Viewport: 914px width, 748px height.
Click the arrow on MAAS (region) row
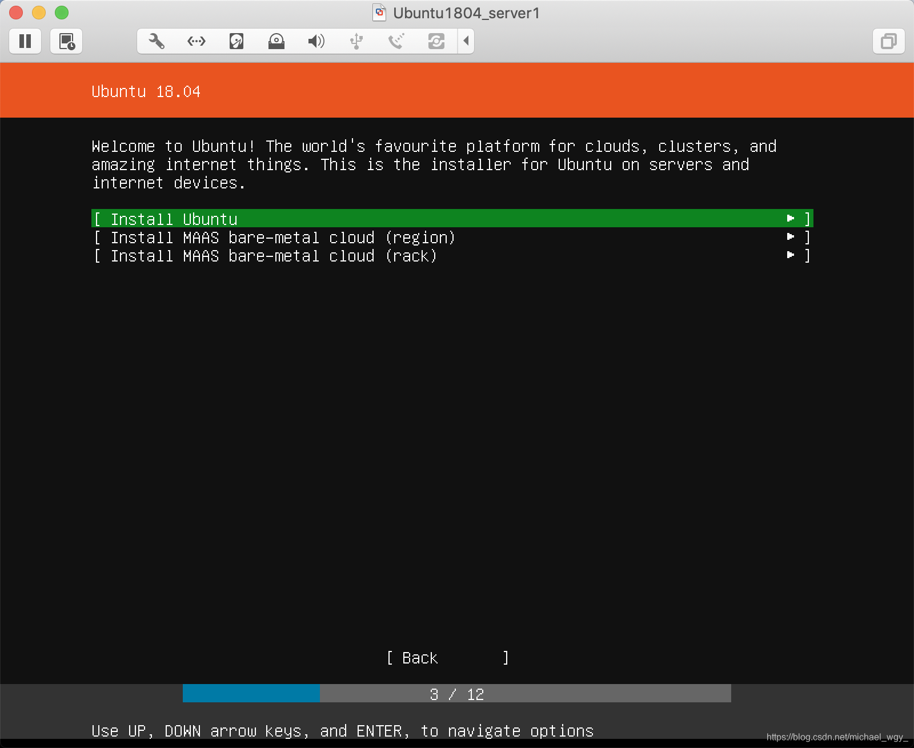click(x=791, y=236)
